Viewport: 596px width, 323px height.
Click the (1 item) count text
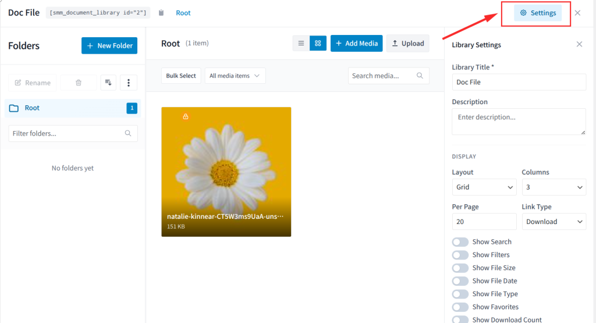pyautogui.click(x=197, y=43)
